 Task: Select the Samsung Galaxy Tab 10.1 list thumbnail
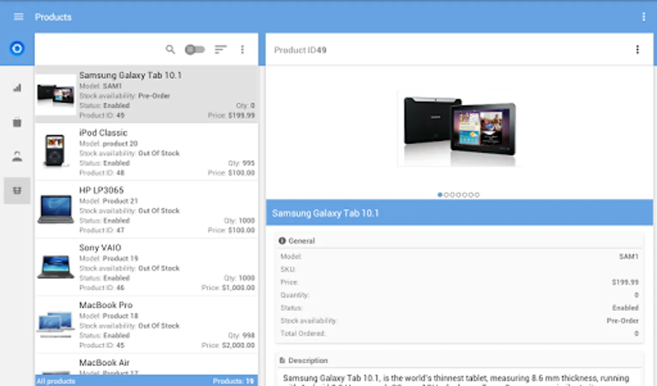click(x=55, y=95)
